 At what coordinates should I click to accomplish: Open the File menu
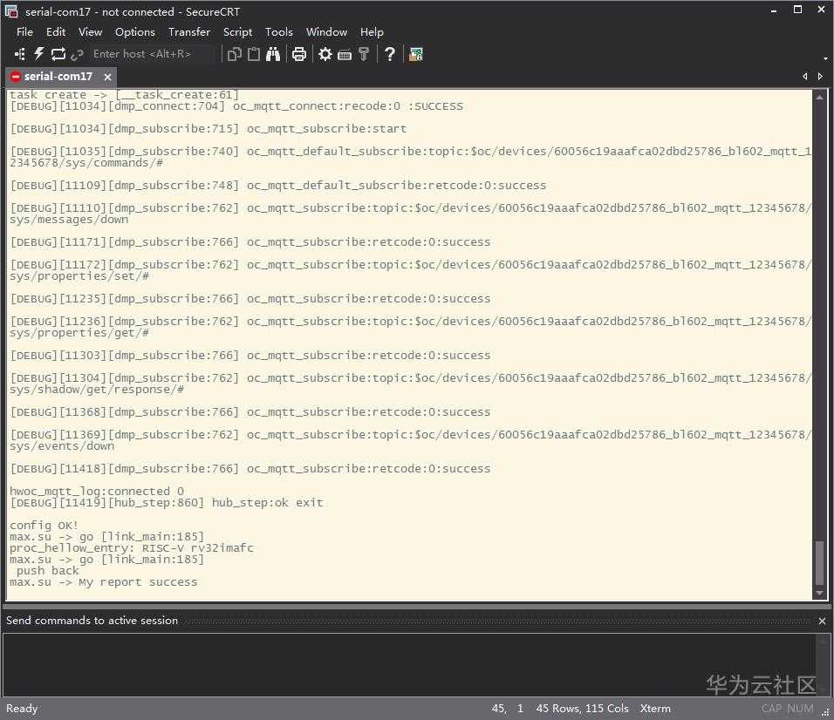pos(24,32)
